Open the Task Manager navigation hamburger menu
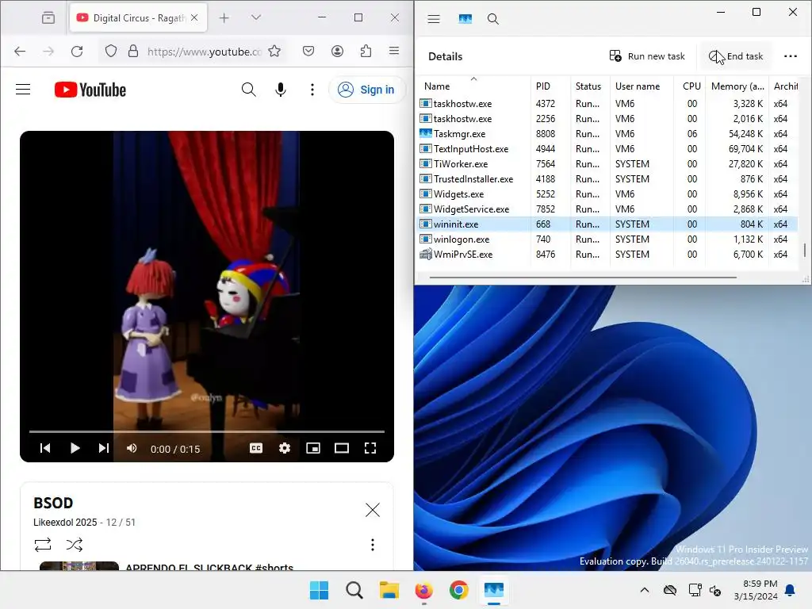Screen dimensions: 812x609 pos(434,19)
